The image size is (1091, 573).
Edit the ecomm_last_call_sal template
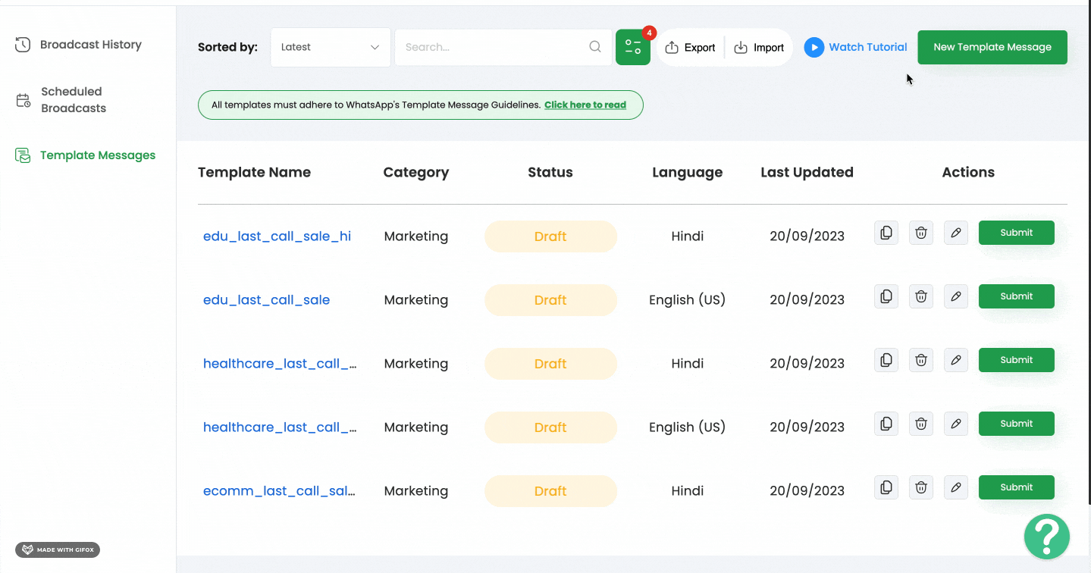click(x=956, y=487)
